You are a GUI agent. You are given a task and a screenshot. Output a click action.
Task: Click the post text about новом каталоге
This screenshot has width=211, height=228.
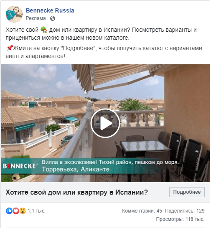click(67, 38)
